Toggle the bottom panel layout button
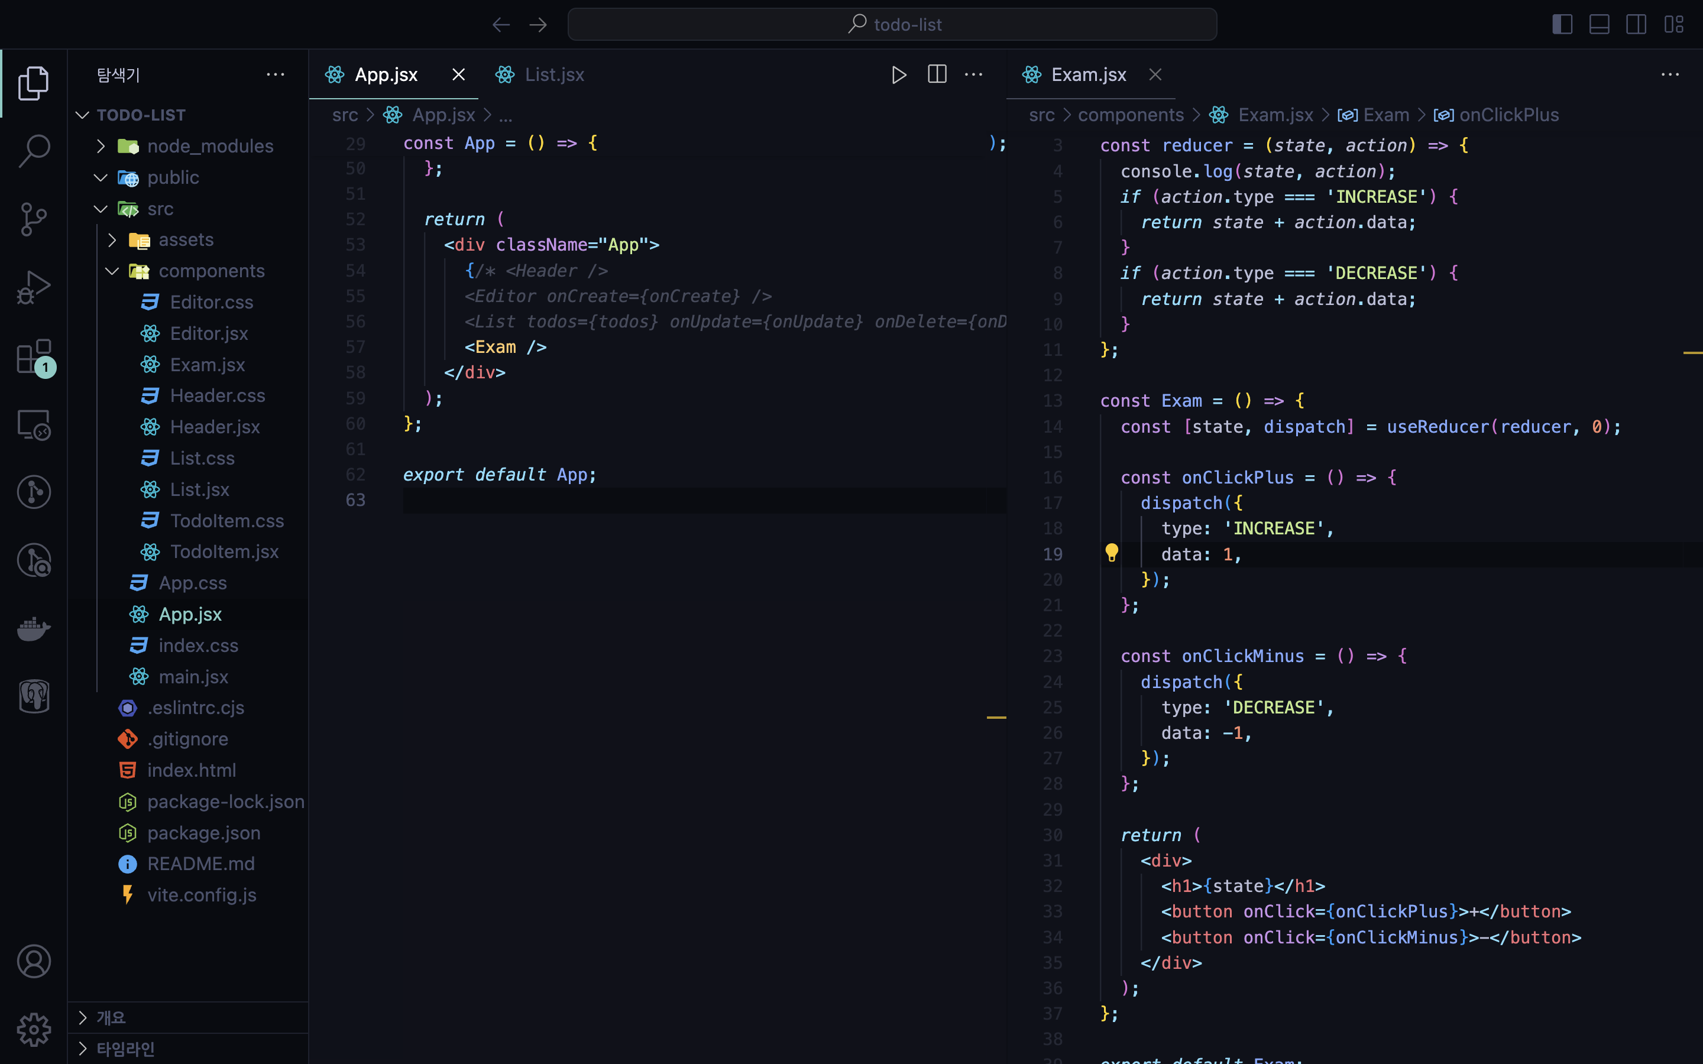 coord(1599,25)
